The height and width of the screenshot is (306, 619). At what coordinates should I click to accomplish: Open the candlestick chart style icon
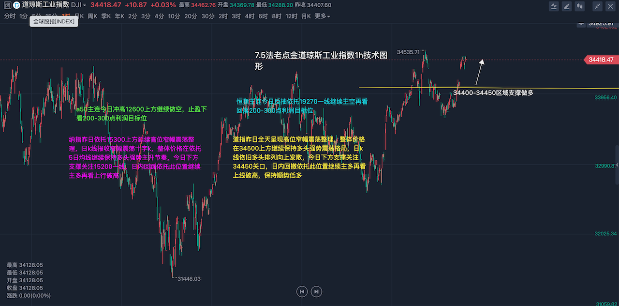580,6
